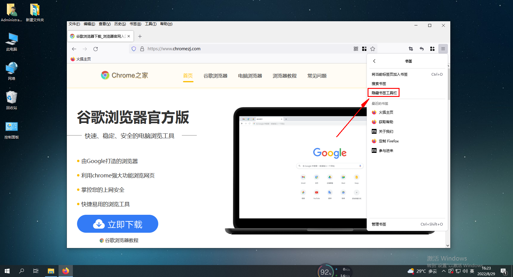Screen dimensions: 513x277
Task: Go to the 首页 site navigation tab
Action: tap(188, 76)
